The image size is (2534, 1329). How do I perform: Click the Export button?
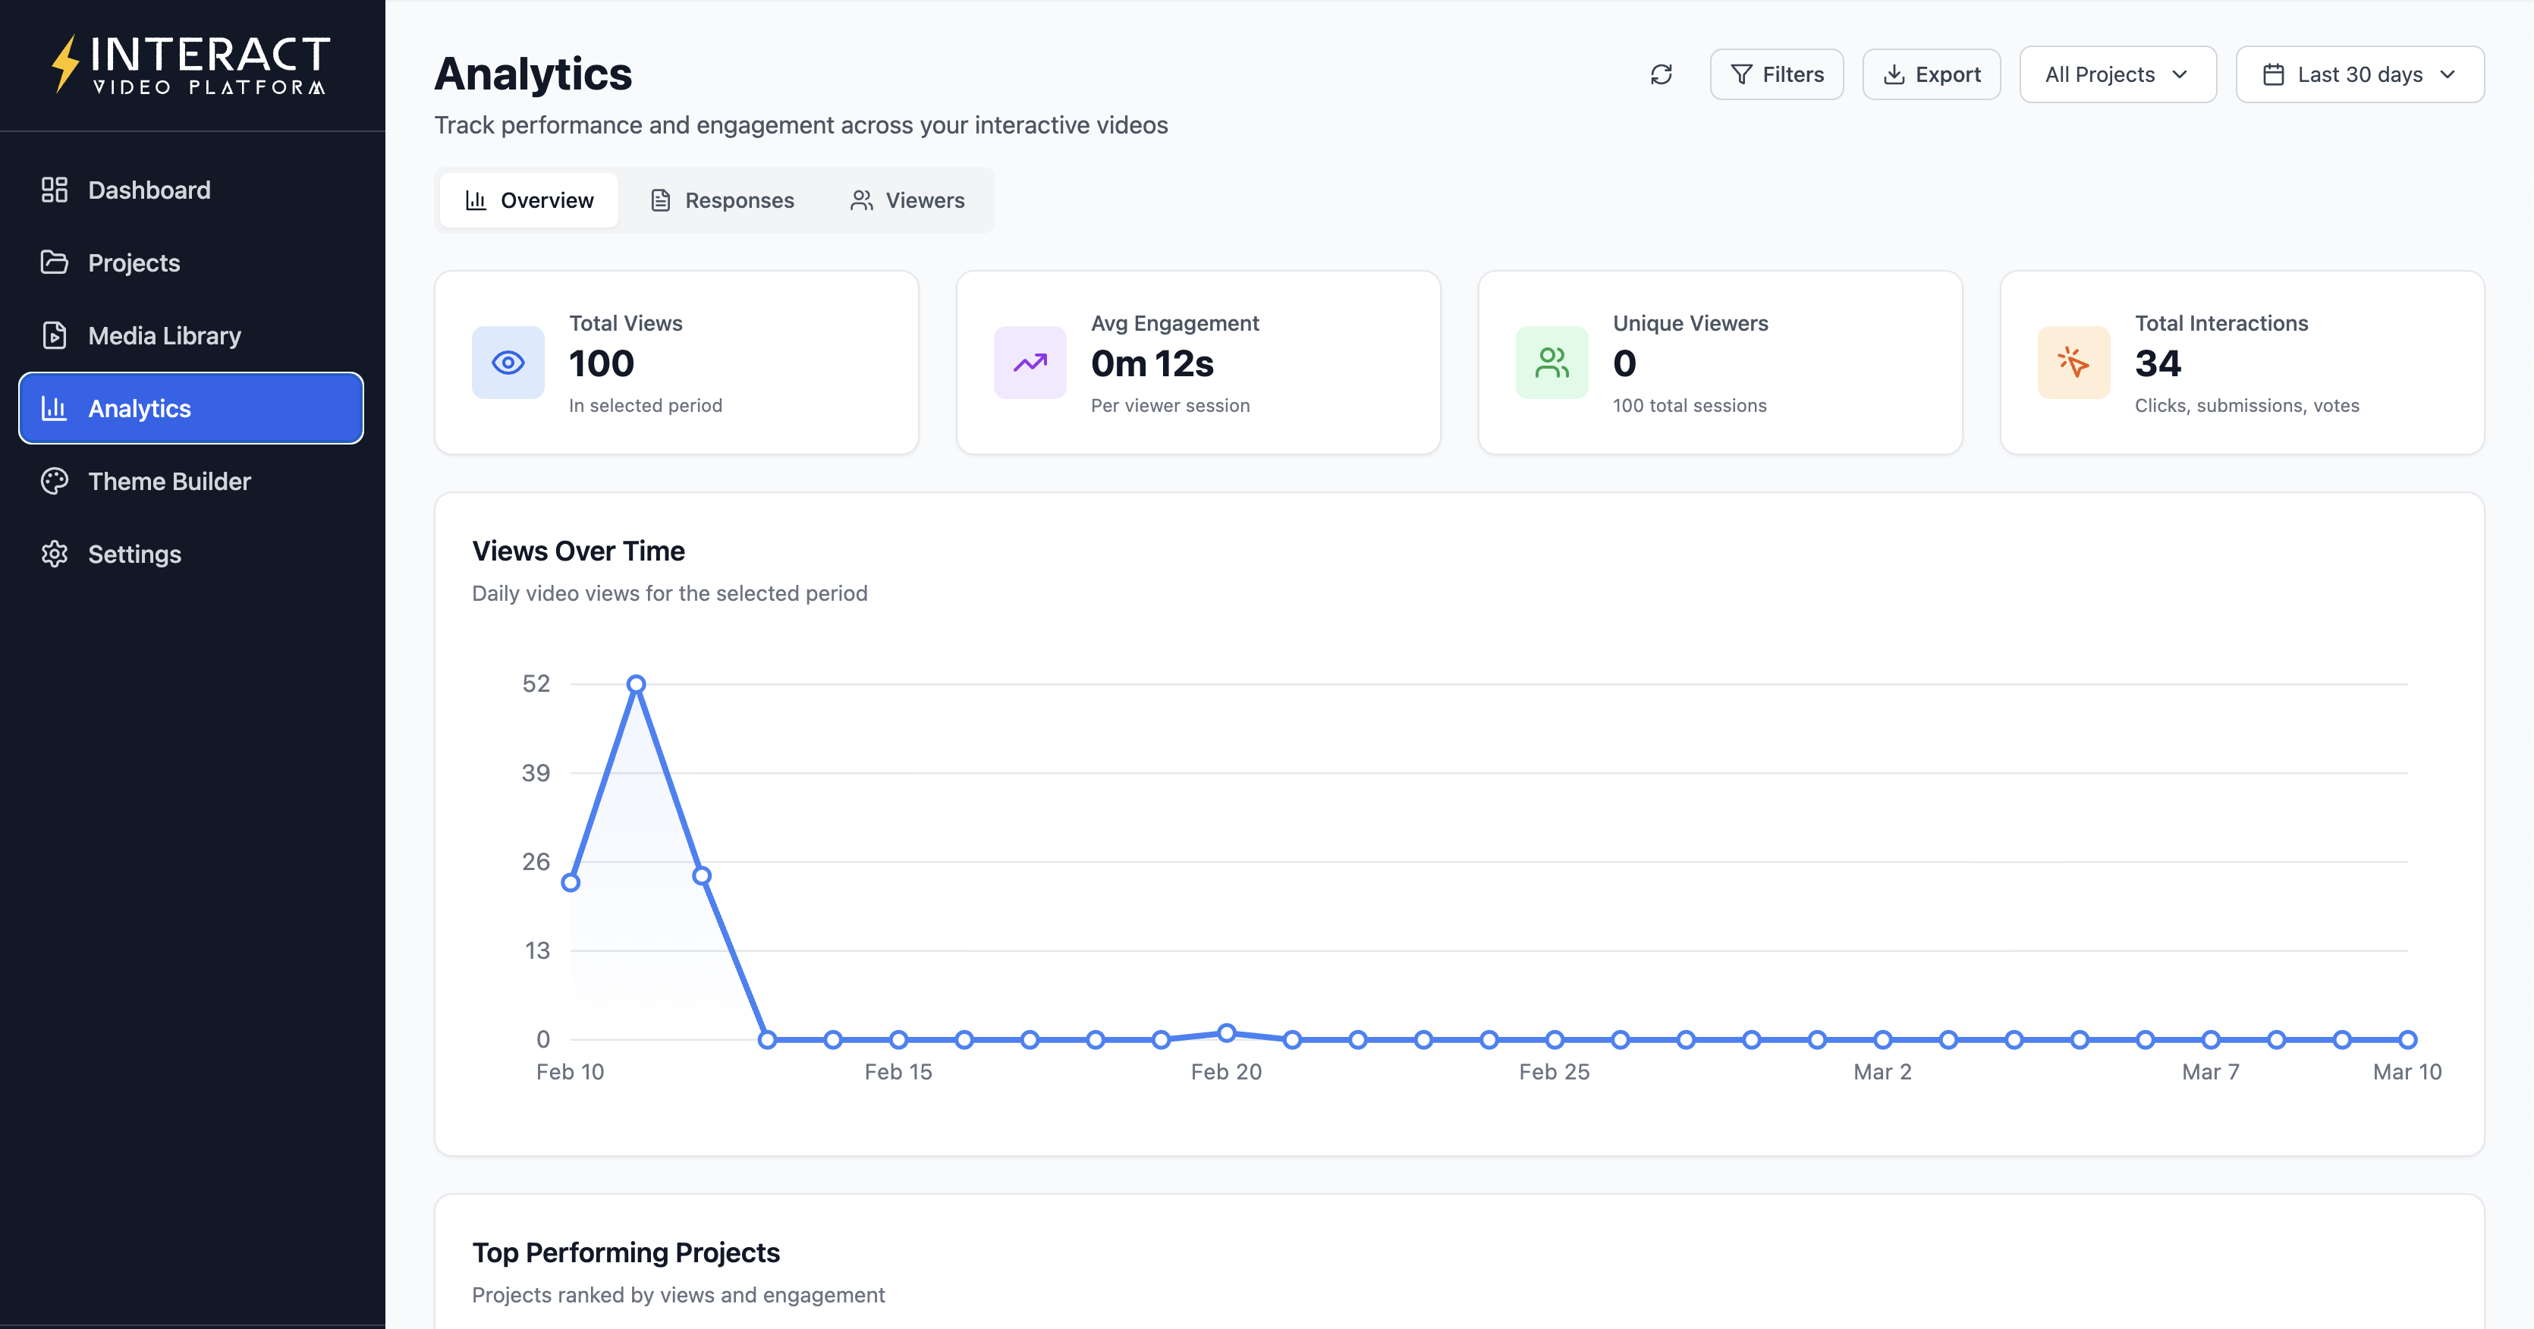pos(1931,75)
